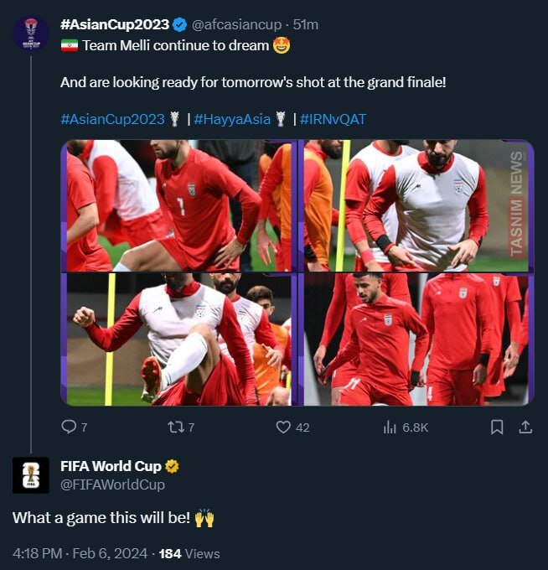Click the retweet icon
The image size is (548, 570).
[175, 427]
